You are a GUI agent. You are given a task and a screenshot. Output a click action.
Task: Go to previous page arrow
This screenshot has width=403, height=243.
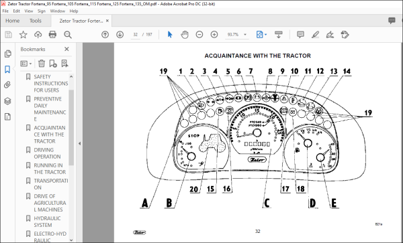105,35
